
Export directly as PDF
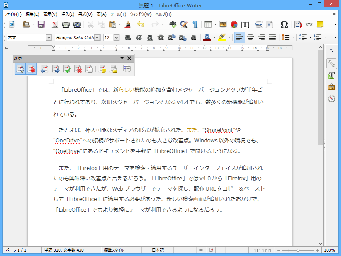tap(55, 24)
